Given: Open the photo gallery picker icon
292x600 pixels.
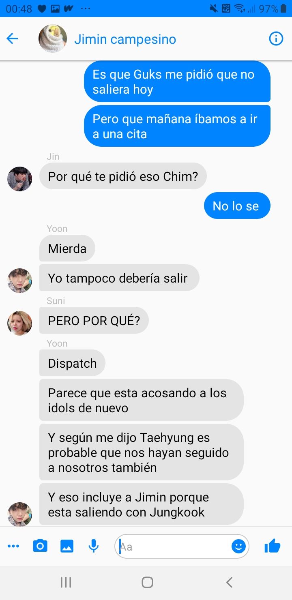Looking at the screenshot, I should [x=67, y=546].
